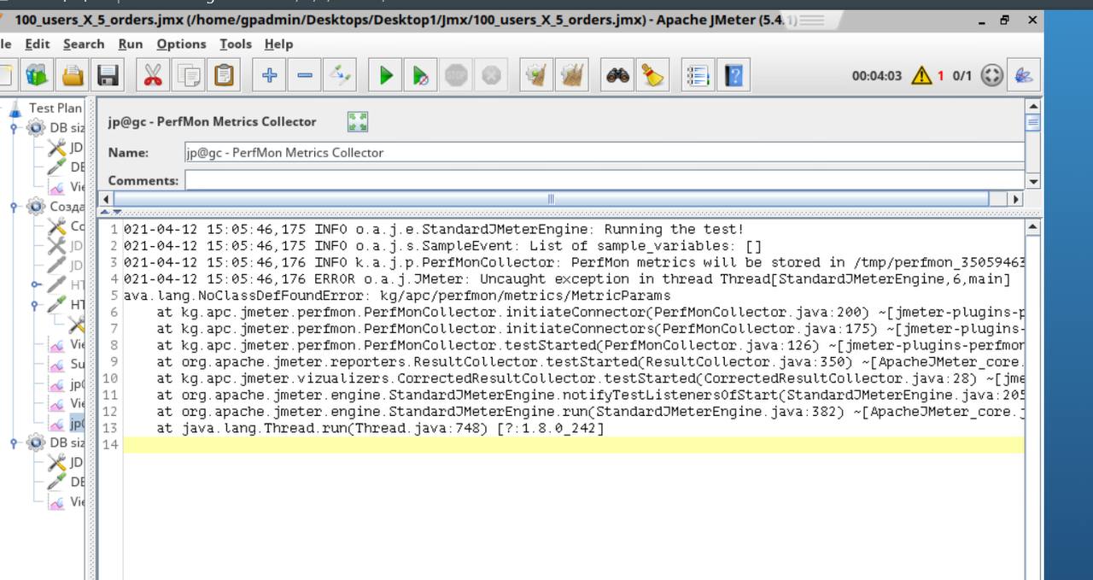Open the Templates icon in toolbar
The width and height of the screenshot is (1093, 580).
(x=37, y=76)
